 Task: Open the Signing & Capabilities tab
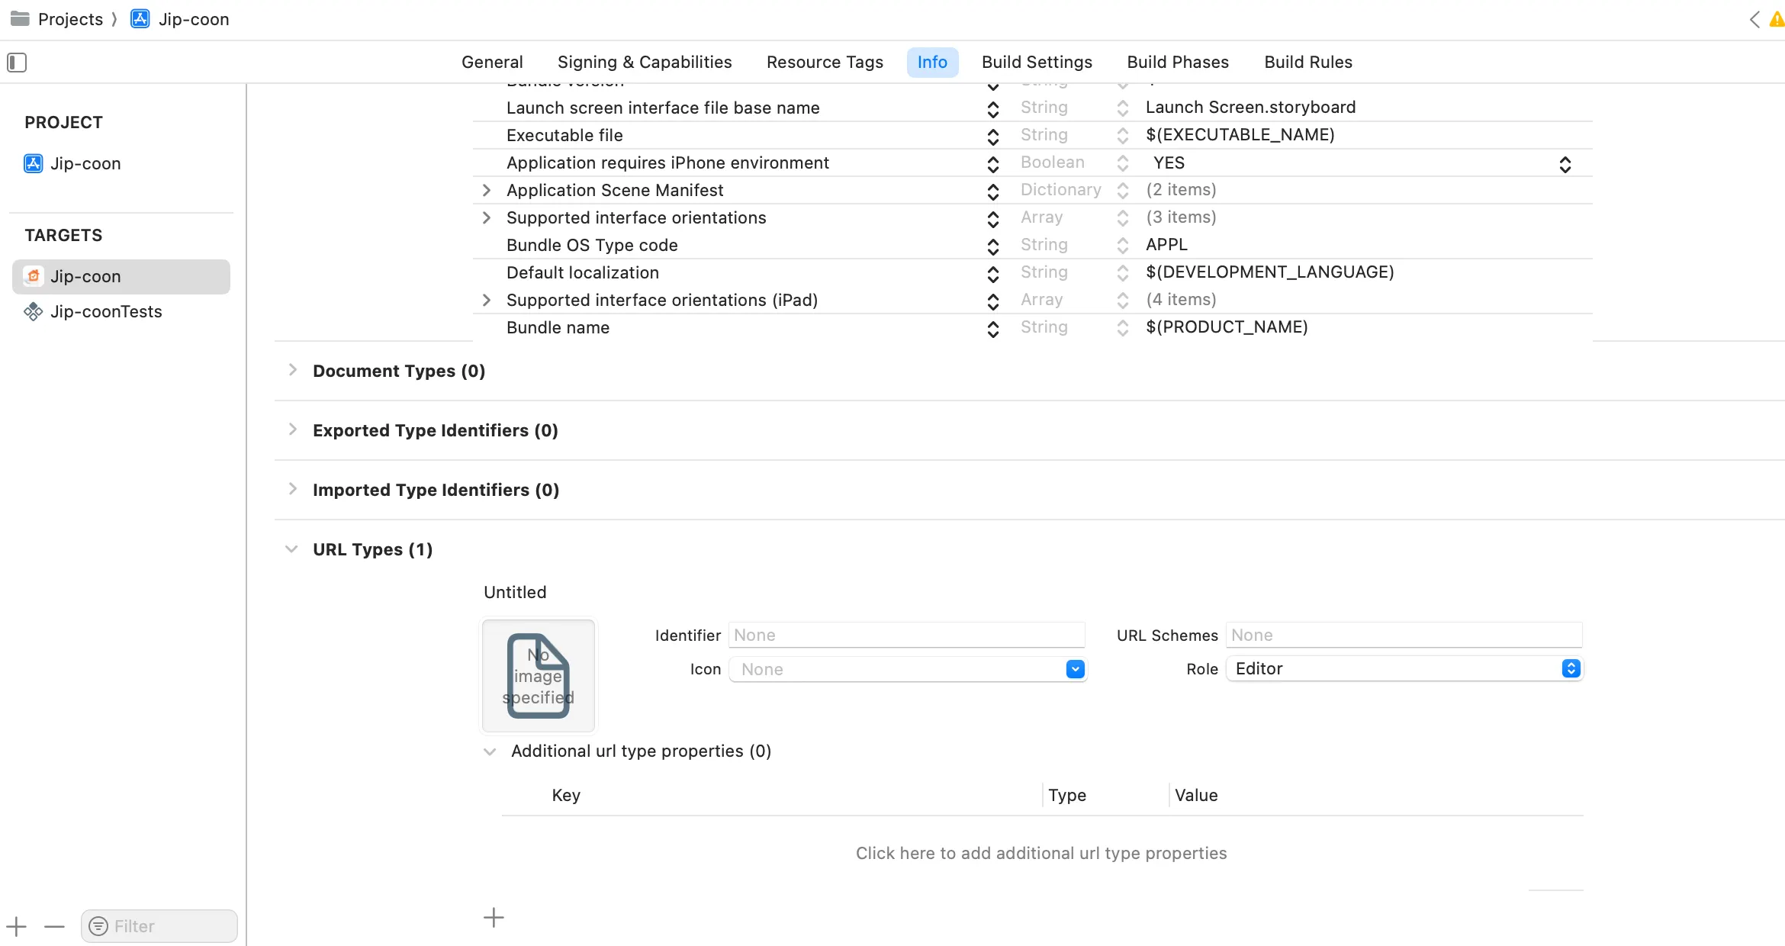(645, 62)
